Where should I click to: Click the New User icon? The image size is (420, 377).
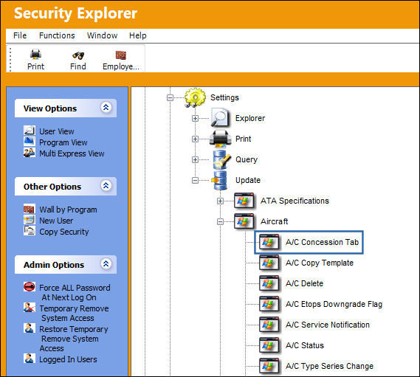click(30, 220)
